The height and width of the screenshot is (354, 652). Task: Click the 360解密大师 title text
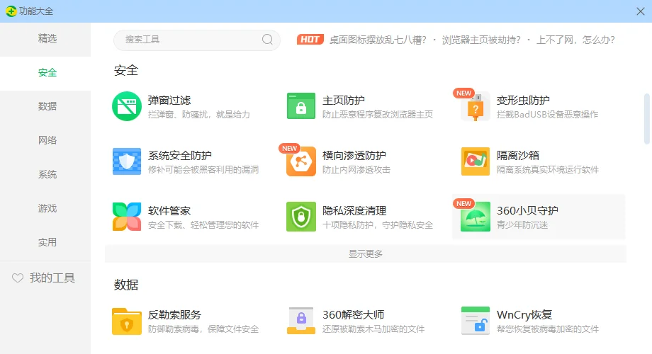(x=354, y=314)
